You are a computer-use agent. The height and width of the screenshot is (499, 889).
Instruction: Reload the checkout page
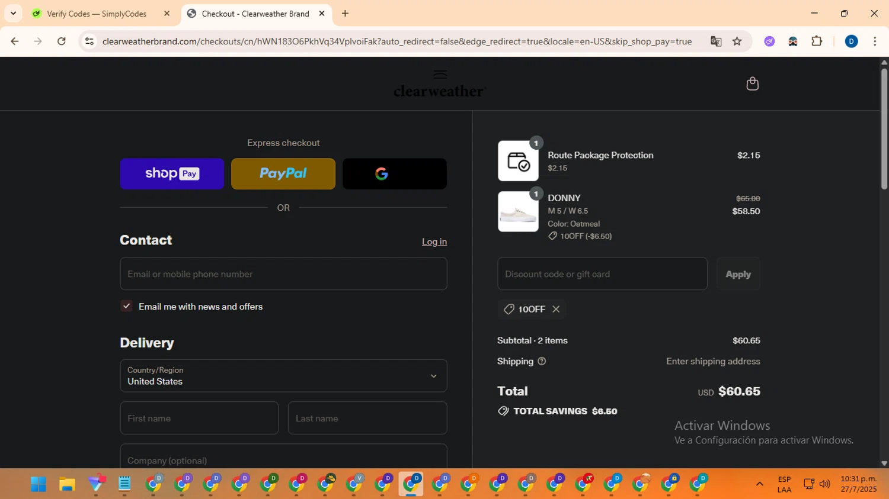62,41
